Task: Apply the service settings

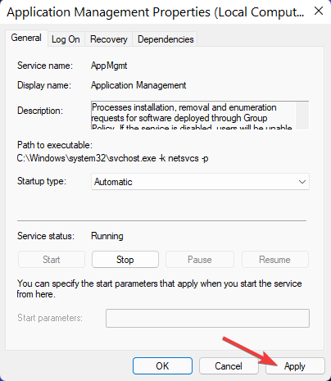Action: [x=295, y=366]
